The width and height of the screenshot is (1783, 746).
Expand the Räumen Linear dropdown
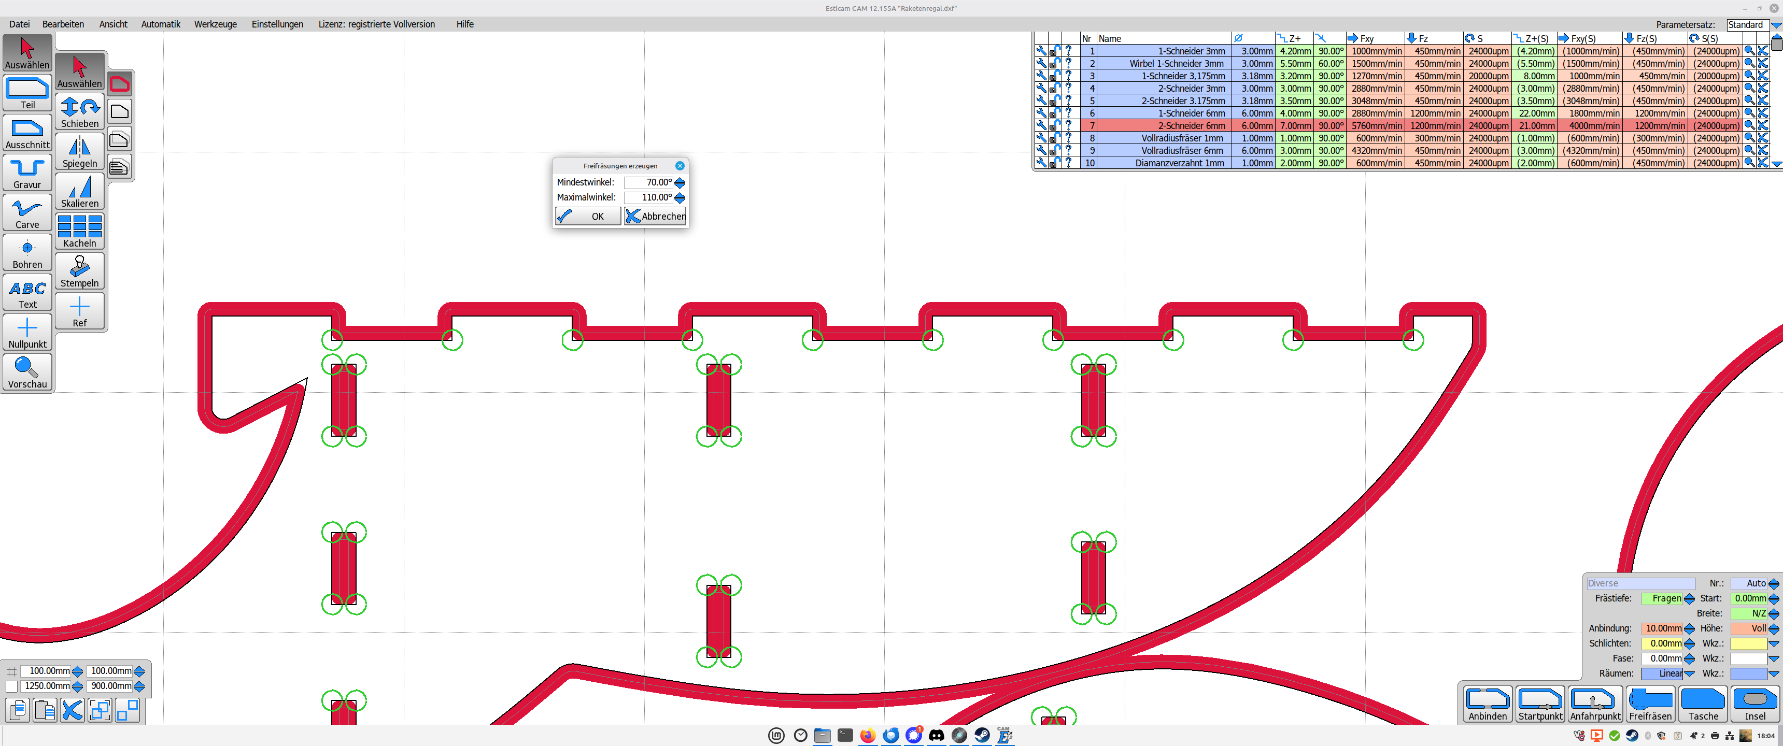pyautogui.click(x=1689, y=673)
